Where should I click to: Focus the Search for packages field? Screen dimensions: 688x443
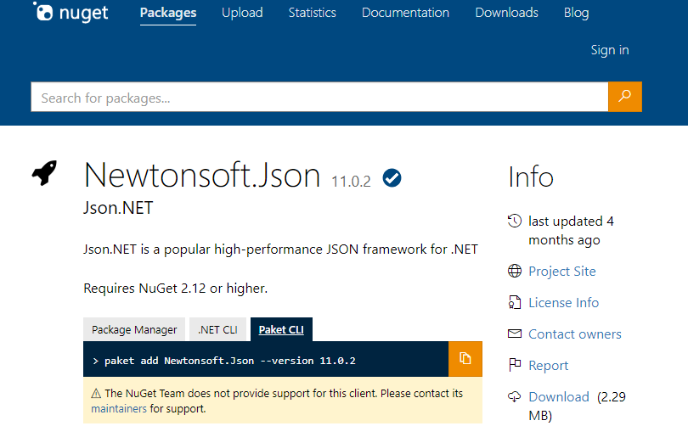pos(319,97)
